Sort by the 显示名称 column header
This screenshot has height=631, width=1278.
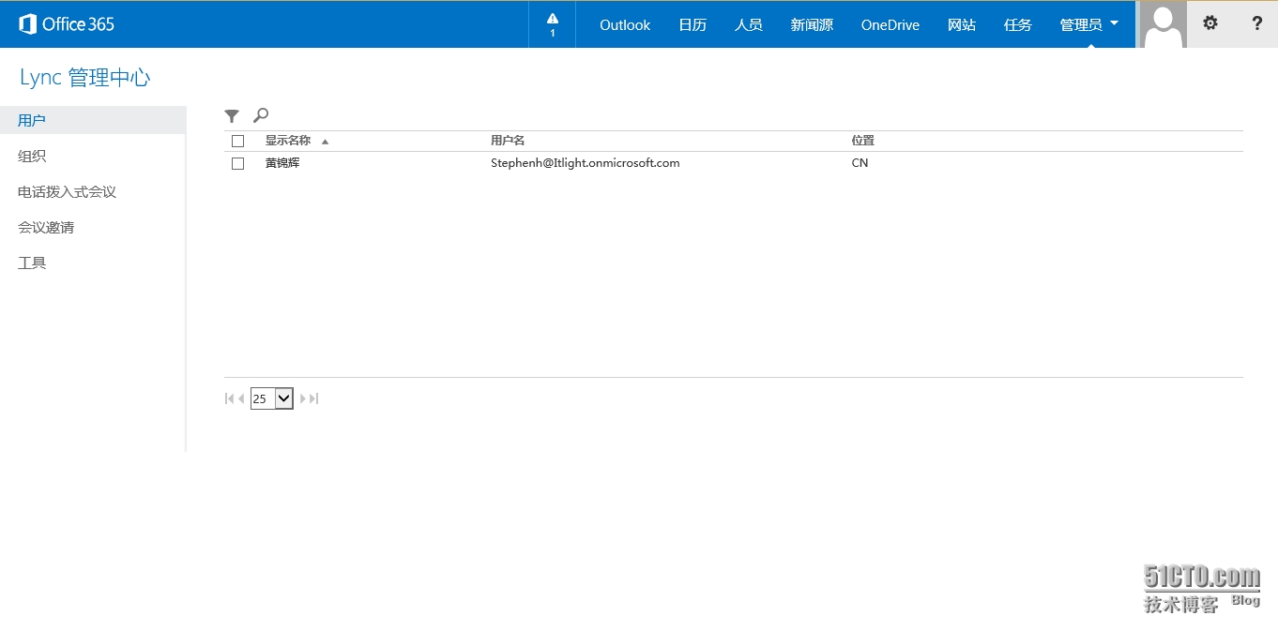(x=288, y=141)
